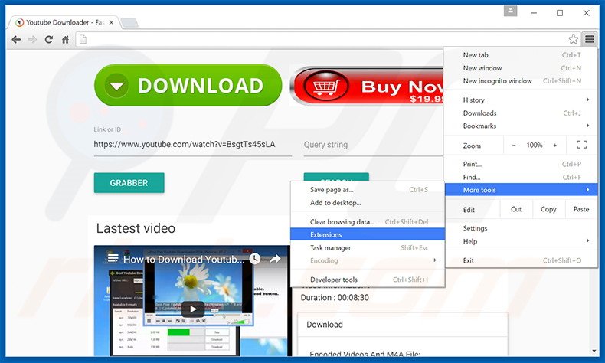Click the 100% zoom level value

click(x=535, y=146)
